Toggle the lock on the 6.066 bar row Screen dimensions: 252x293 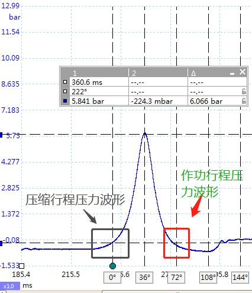coord(244,101)
